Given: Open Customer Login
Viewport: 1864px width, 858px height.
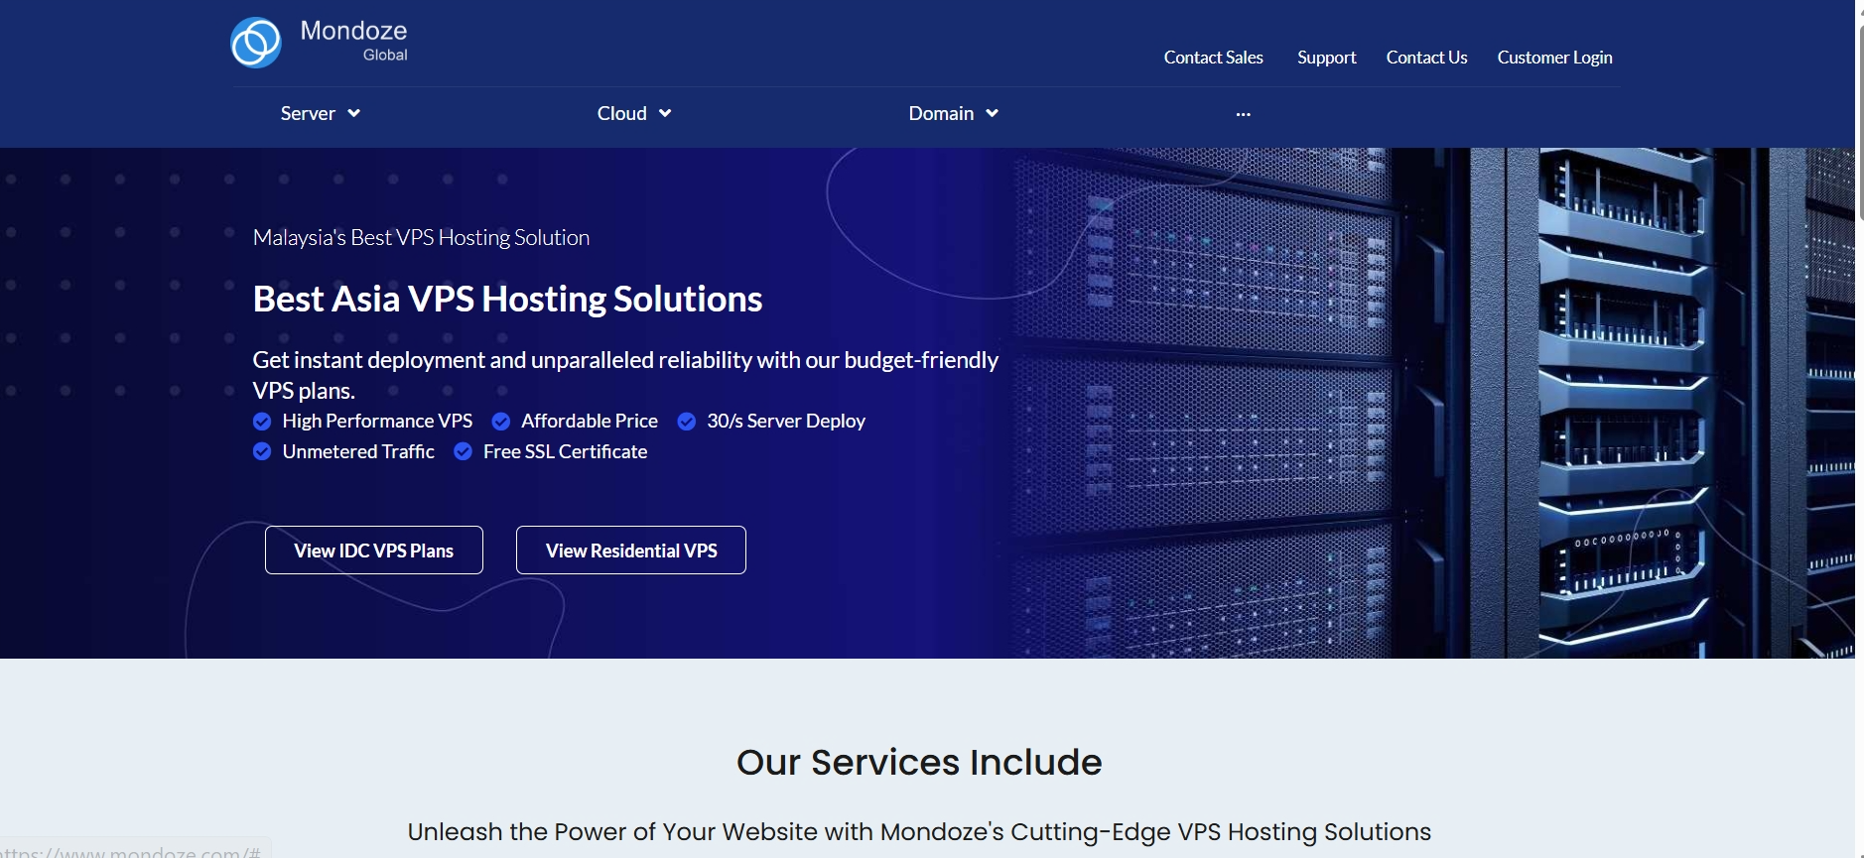Looking at the screenshot, I should pos(1555,58).
